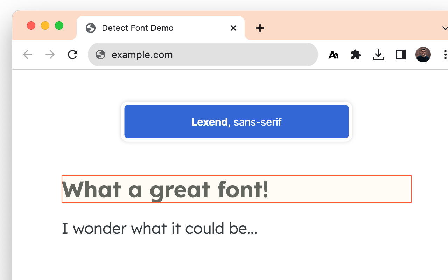Select the Detect Font Demo tab
The width and height of the screenshot is (448, 280).
coord(147,28)
